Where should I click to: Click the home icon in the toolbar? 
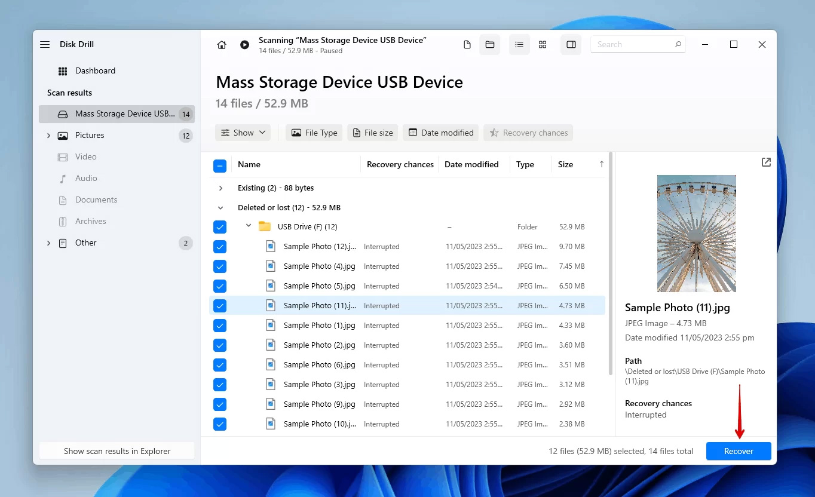(222, 45)
